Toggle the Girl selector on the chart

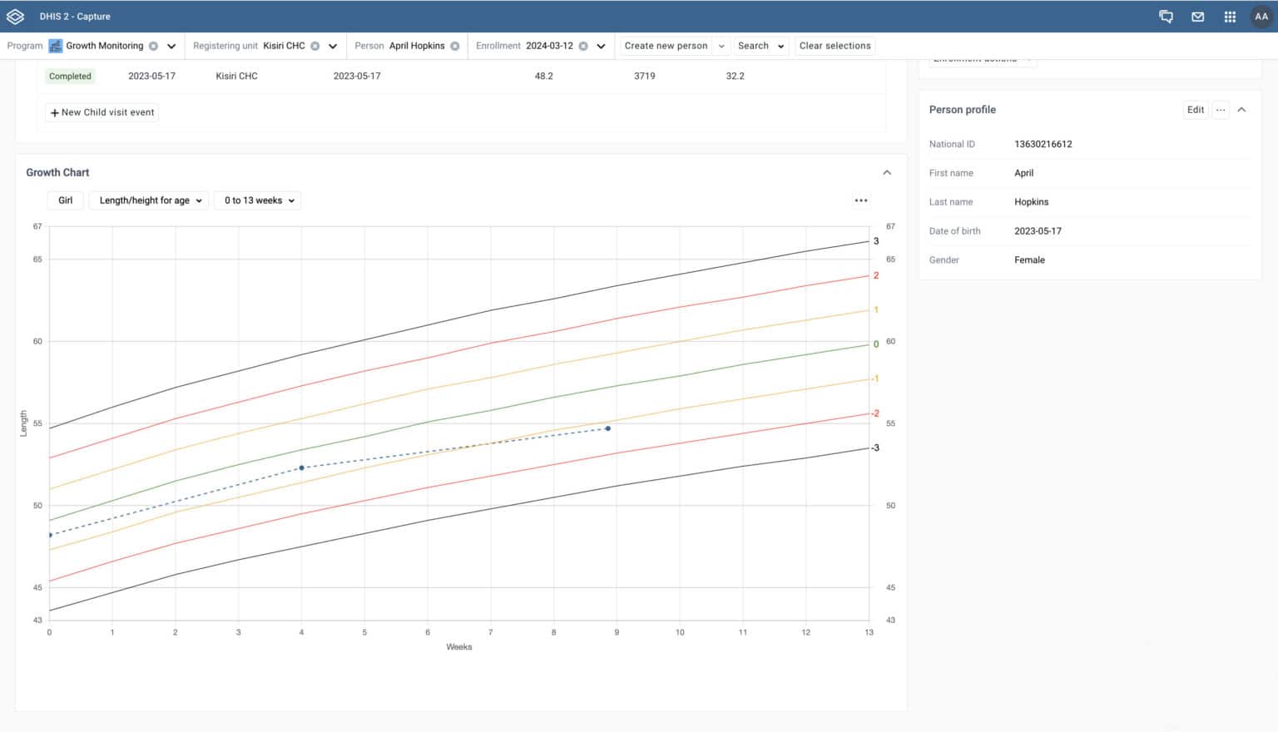64,200
